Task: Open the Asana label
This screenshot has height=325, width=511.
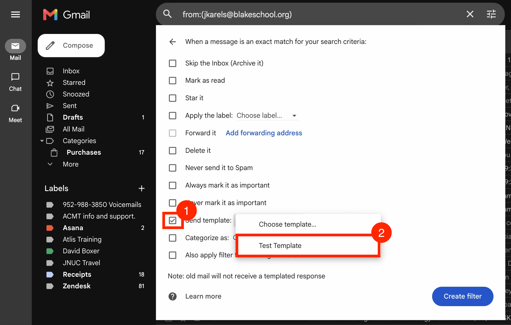Action: [73, 228]
